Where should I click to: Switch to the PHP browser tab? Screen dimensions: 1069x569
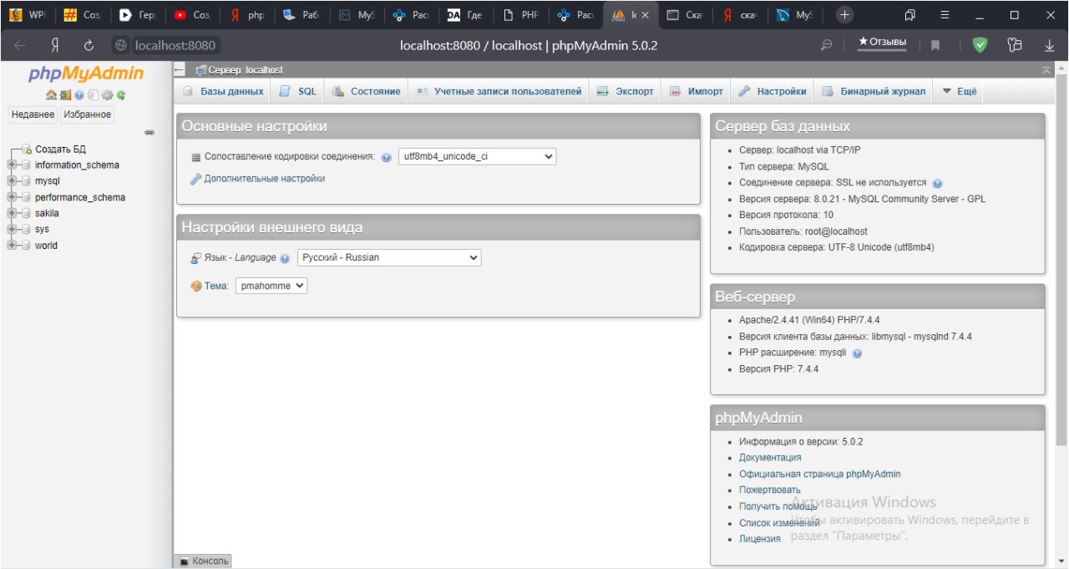coord(522,15)
